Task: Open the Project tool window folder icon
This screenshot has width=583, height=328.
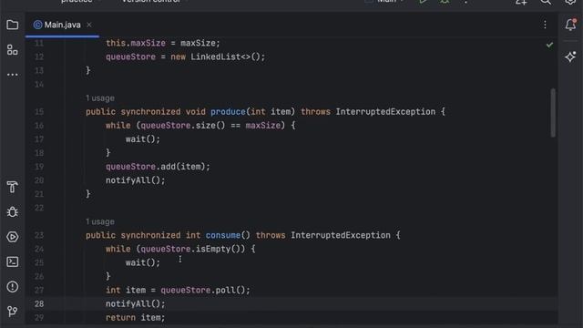Action: click(12, 25)
